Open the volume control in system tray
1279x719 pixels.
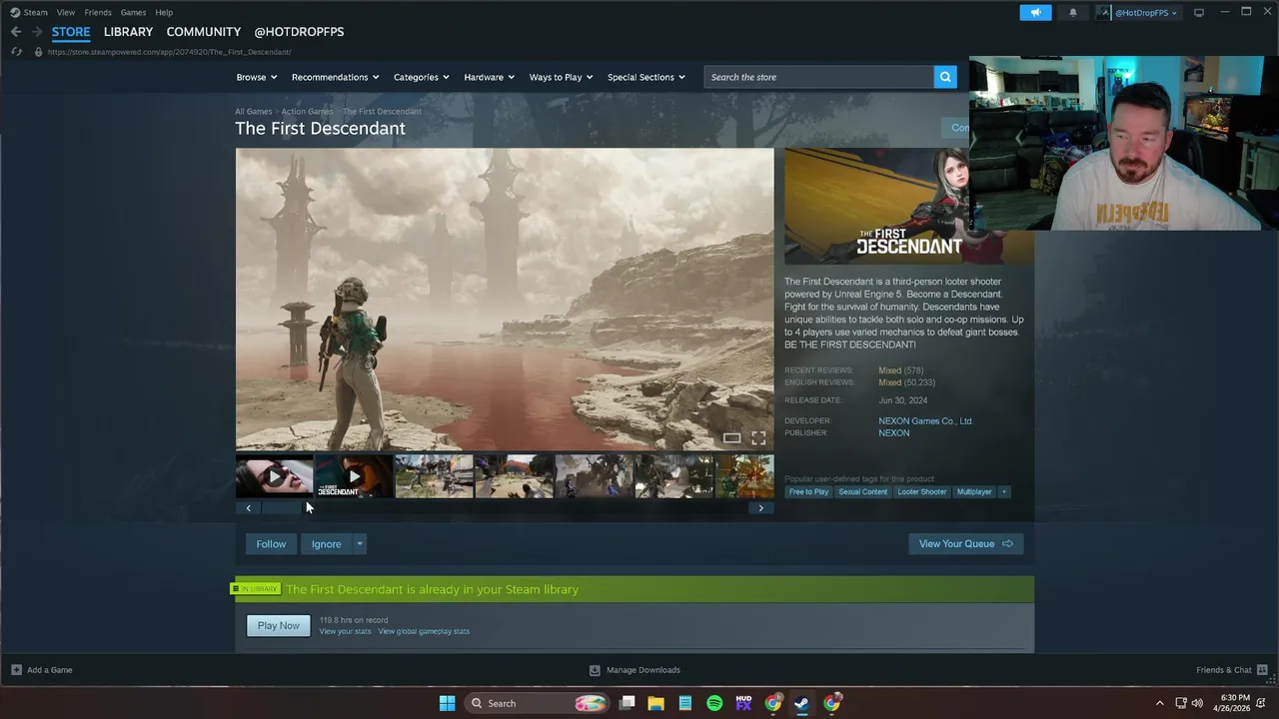click(1197, 703)
